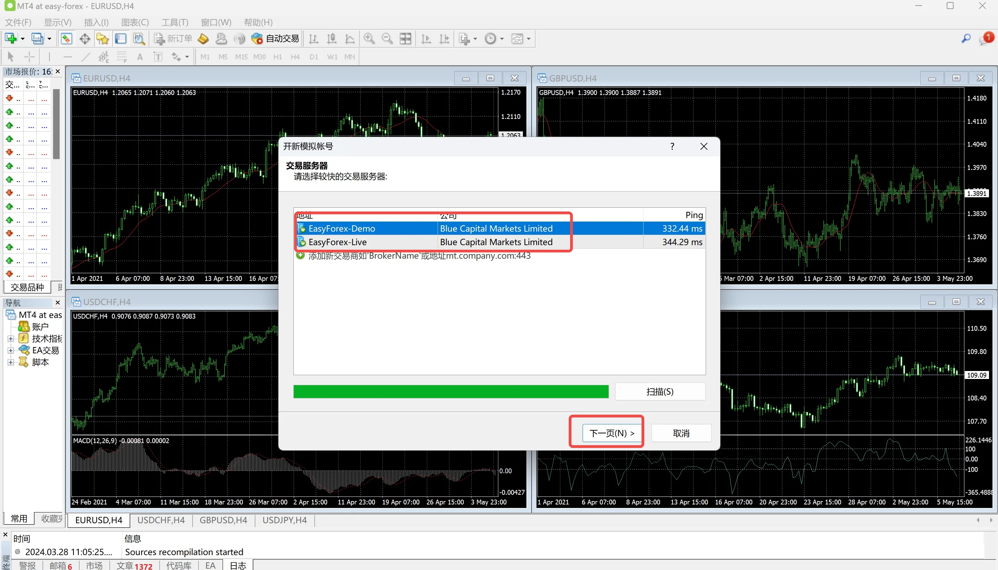998x570 pixels.
Task: Click the green server scan progress bar
Action: (x=451, y=392)
